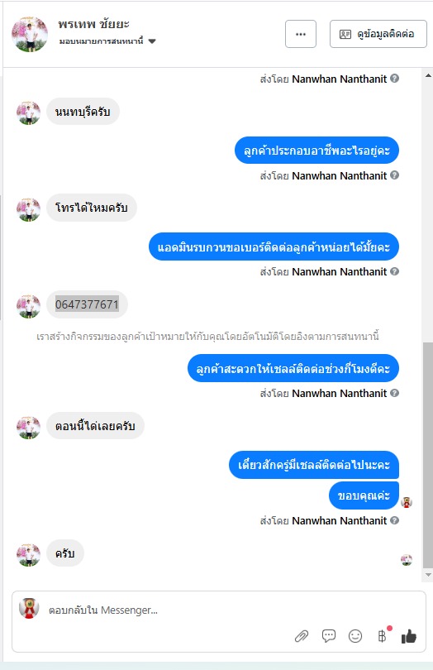The height and width of the screenshot is (670, 433).
Task: Click the help icon beside top Nanwhan Nanthanit
Action: 395,79
